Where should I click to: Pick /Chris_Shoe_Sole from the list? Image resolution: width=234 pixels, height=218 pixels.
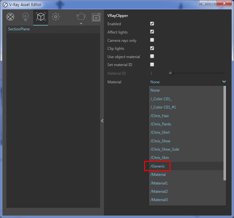tap(186, 149)
